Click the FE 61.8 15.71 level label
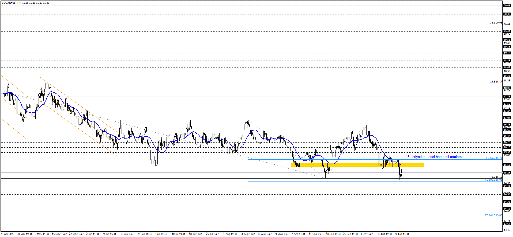Screen dimensions: 513x237 point(494,158)
